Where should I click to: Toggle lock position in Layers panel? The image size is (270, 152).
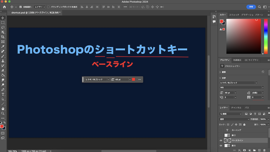coord(236,124)
